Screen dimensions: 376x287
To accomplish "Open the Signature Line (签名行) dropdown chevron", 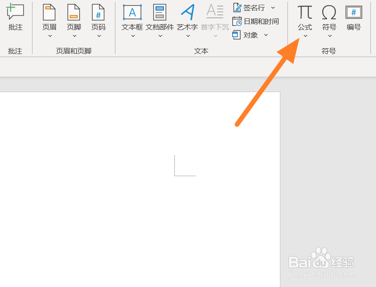I will click(273, 8).
